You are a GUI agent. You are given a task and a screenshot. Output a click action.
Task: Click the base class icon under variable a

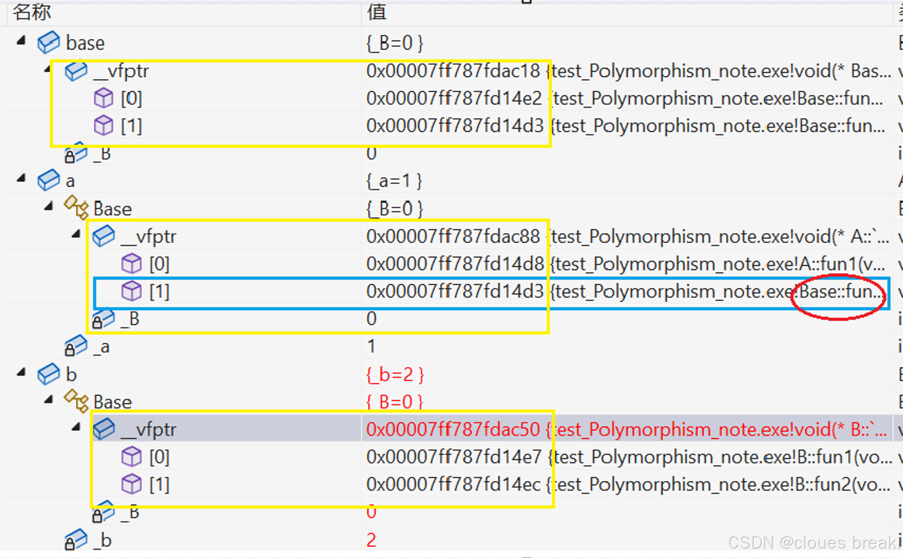pyautogui.click(x=76, y=208)
